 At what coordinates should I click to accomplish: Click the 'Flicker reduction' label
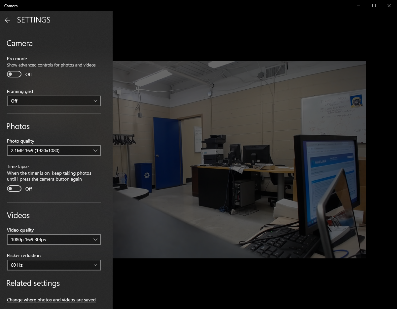24,255
